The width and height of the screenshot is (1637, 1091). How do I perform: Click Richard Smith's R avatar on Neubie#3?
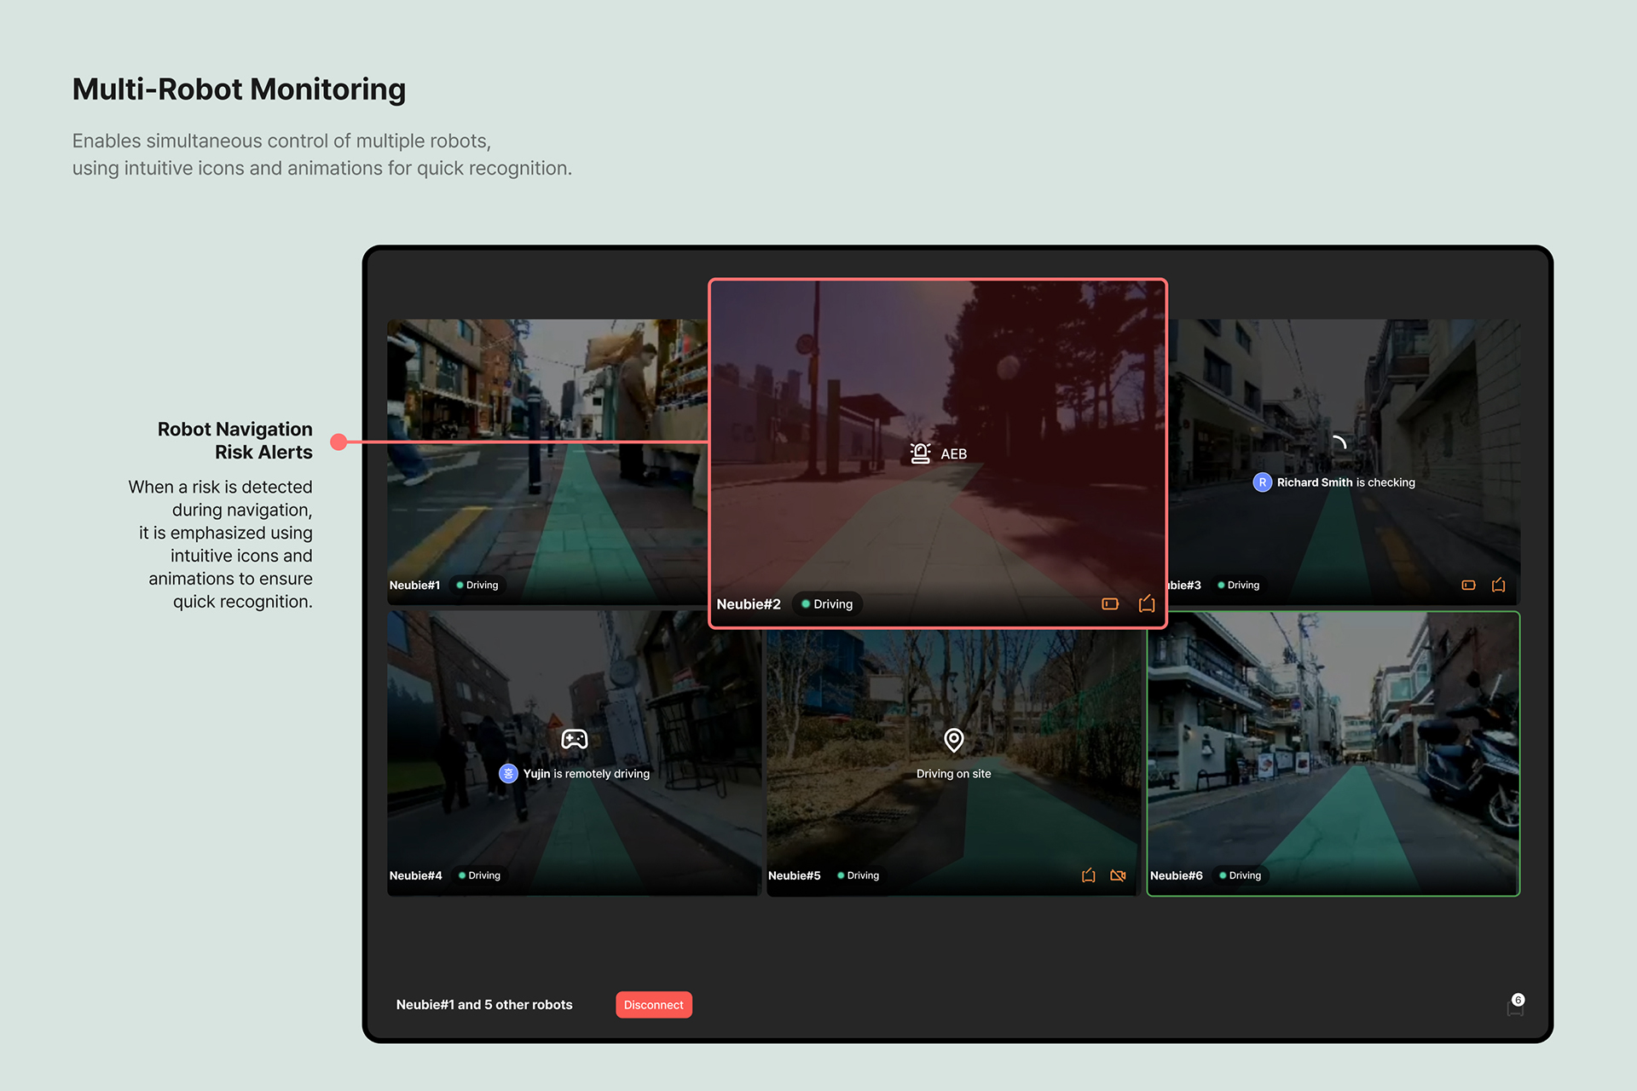pyautogui.click(x=1263, y=482)
